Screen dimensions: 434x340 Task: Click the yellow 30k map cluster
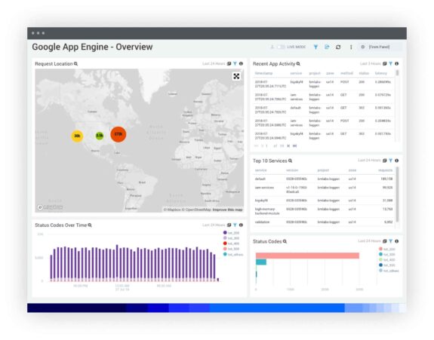[x=77, y=136]
